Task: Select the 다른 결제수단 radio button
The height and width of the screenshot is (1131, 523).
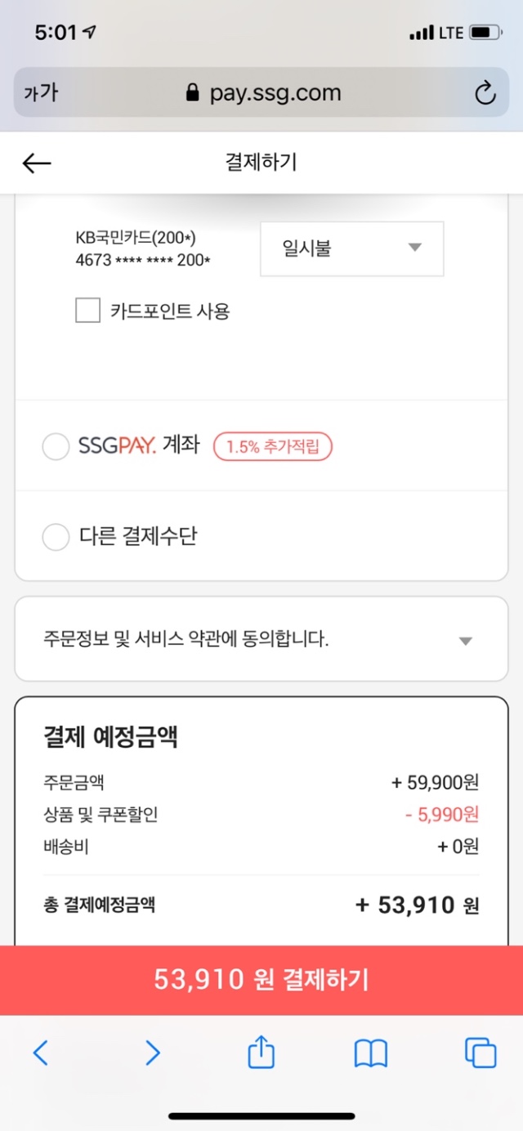Action: click(x=56, y=537)
